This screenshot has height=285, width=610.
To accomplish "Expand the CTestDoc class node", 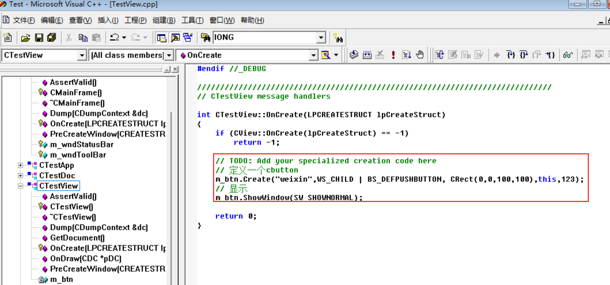I will (x=20, y=176).
